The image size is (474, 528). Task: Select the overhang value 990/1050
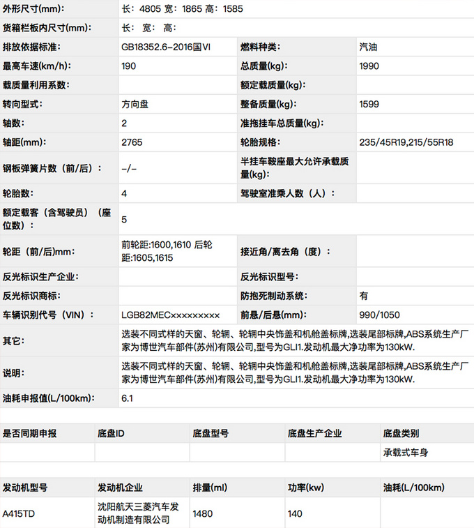coord(379,315)
